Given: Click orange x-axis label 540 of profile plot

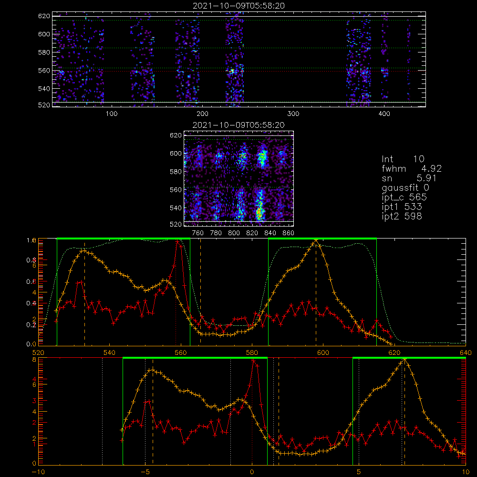Looking at the screenshot, I should tap(109, 353).
